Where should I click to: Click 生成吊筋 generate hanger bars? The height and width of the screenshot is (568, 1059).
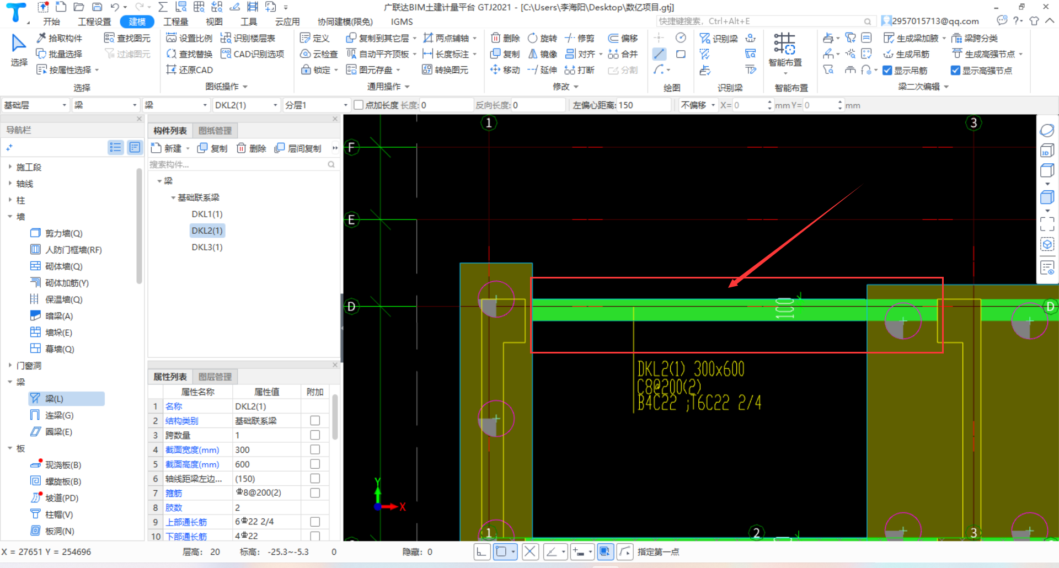pyautogui.click(x=906, y=54)
